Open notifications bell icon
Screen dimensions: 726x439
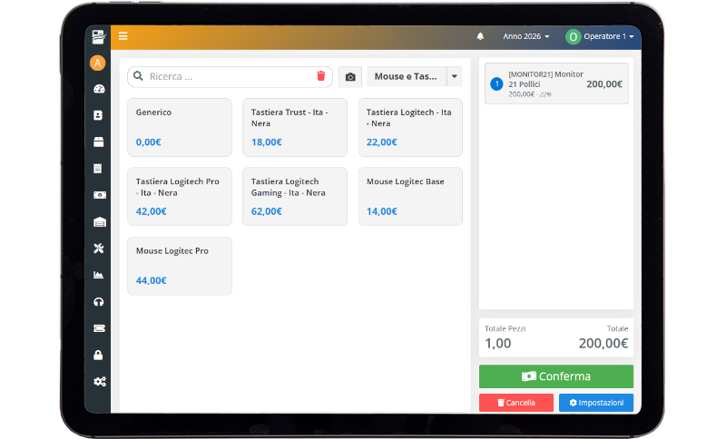click(x=480, y=36)
